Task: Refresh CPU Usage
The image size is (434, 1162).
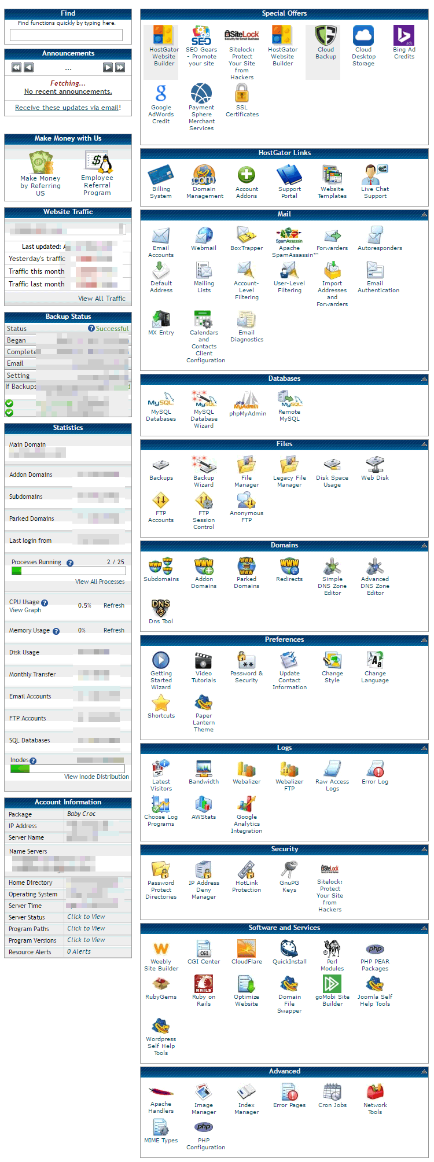Action: pos(114,605)
